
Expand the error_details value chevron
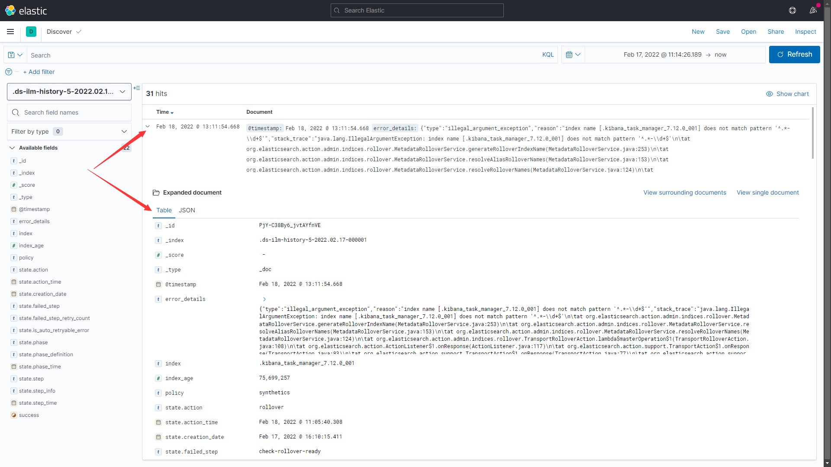coord(264,299)
